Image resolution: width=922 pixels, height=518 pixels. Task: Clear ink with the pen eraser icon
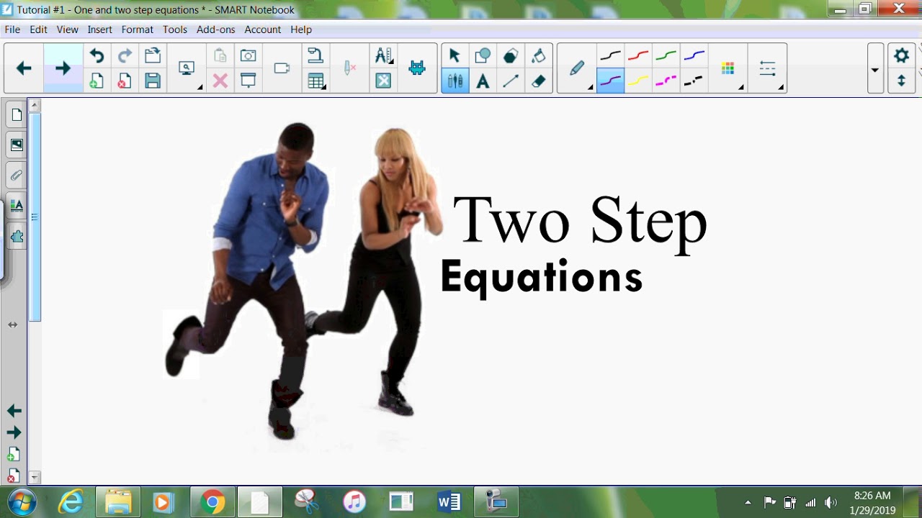pyautogui.click(x=349, y=68)
